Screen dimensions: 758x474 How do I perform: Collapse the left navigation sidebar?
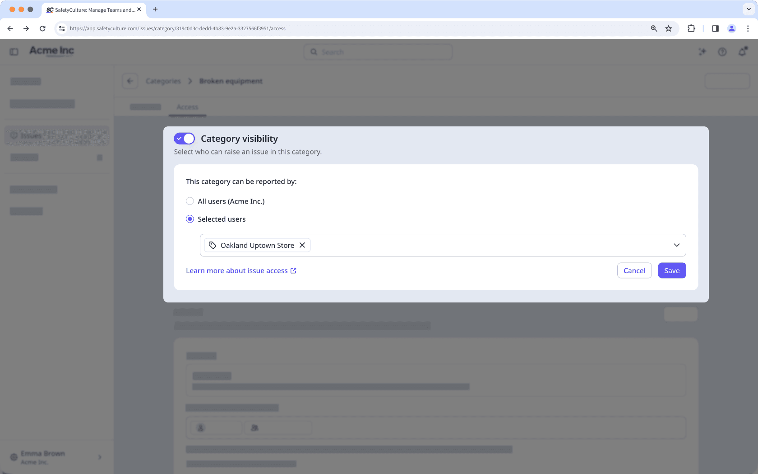[14, 51]
